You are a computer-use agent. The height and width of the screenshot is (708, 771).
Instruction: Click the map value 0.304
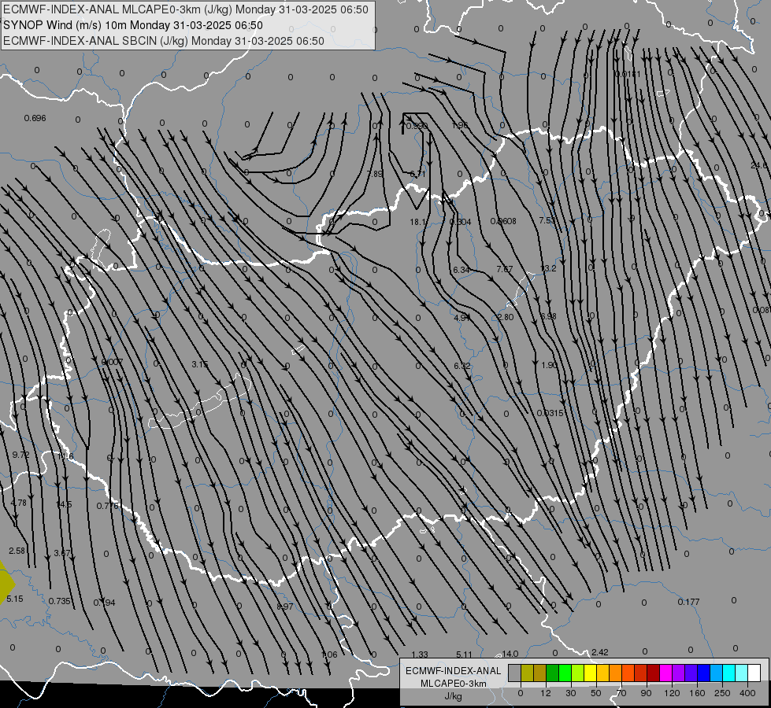pos(460,222)
